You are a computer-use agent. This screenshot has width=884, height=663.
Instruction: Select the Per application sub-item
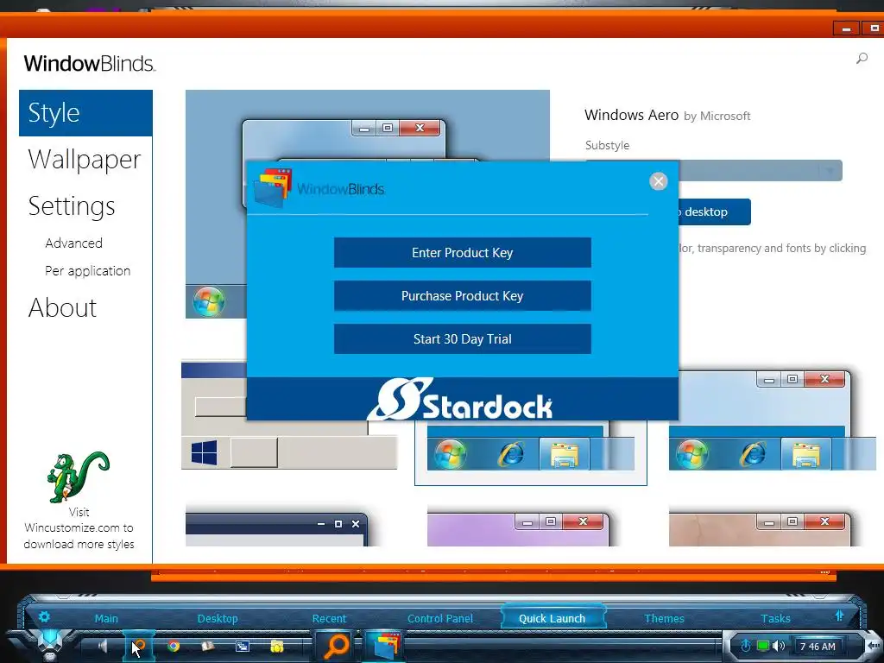coord(87,270)
